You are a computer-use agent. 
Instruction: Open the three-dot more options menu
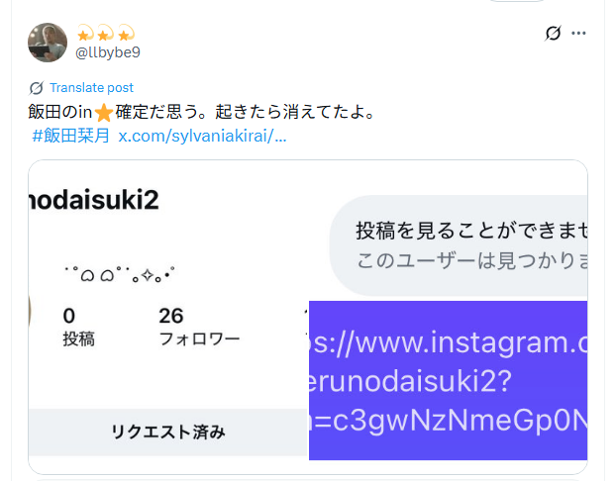pyautogui.click(x=578, y=33)
